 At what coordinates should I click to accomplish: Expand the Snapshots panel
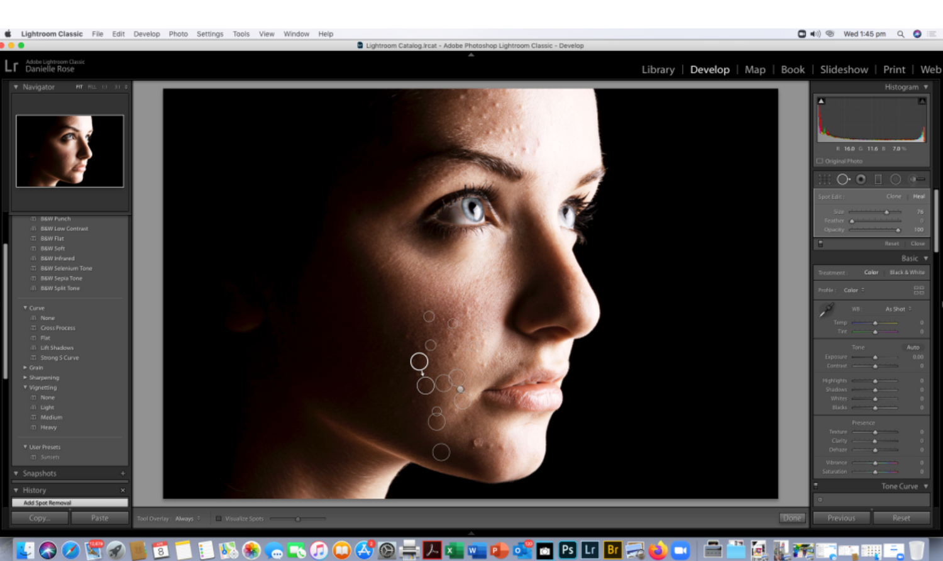click(16, 473)
